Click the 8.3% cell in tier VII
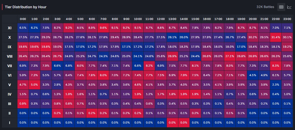Image resolution: width=295 pixels, height=130 pixels. (x=276, y=66)
